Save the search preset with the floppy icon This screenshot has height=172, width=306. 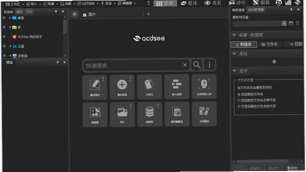[x=291, y=23]
